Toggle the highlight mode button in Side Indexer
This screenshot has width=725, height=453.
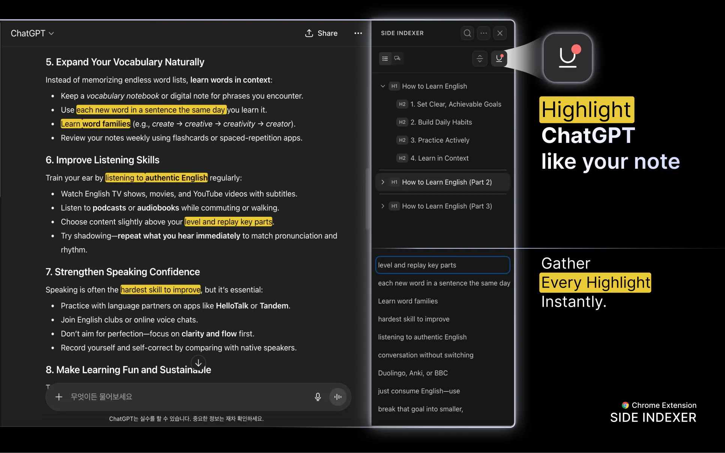(x=499, y=58)
